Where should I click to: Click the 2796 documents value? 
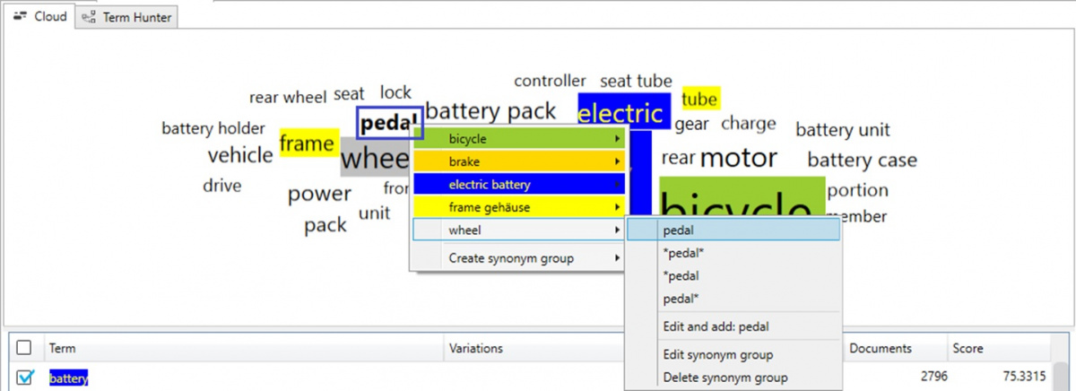point(933,378)
